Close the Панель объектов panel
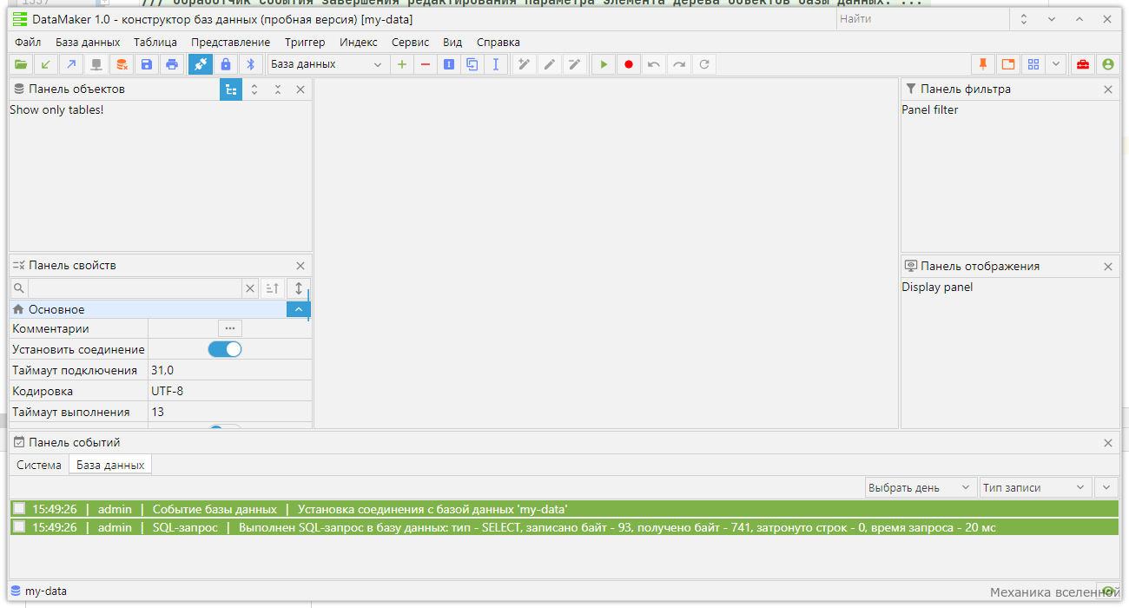1129x608 pixels. point(300,89)
